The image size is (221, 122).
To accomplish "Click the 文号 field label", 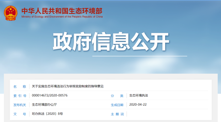I will pos(20,114).
